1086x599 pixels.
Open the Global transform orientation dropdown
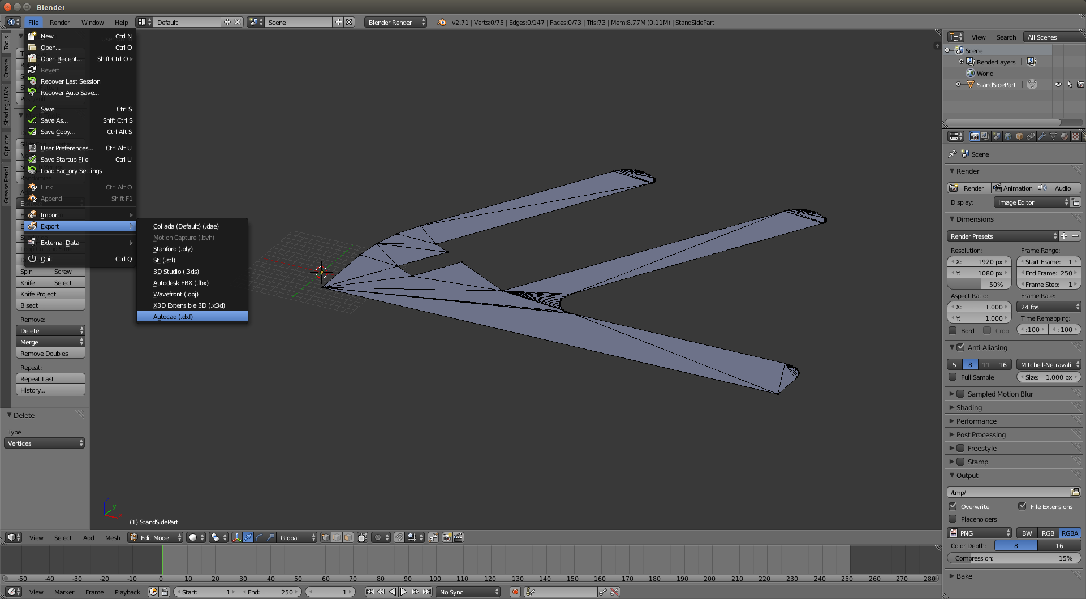(295, 537)
